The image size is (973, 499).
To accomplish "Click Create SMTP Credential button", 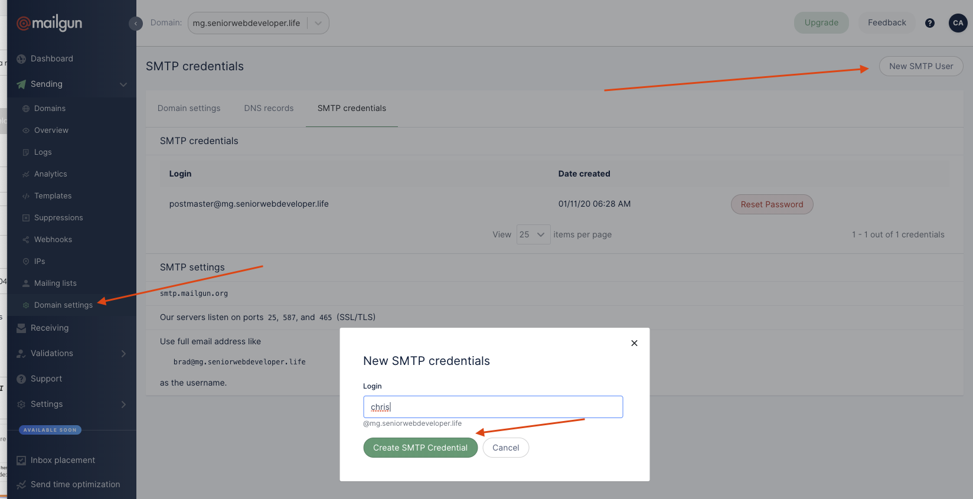I will tap(420, 448).
